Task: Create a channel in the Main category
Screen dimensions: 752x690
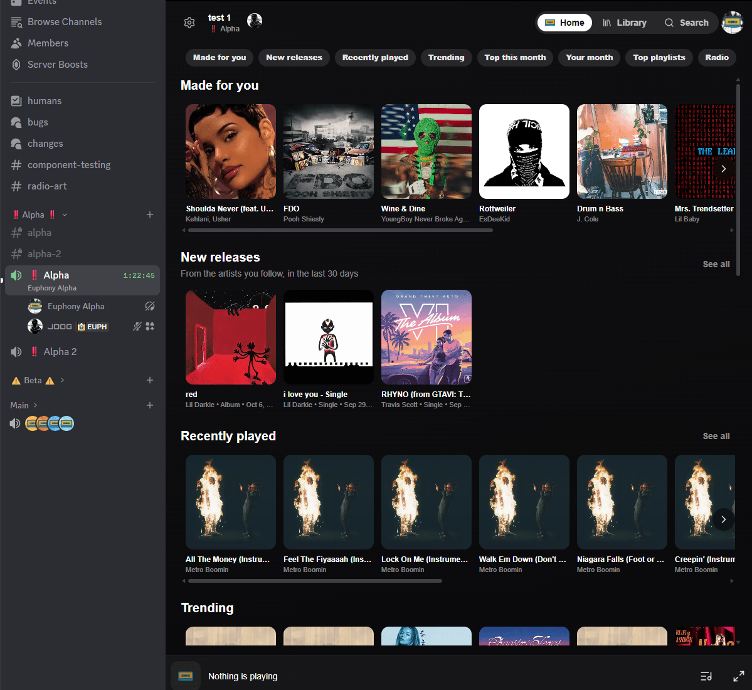Action: 150,405
